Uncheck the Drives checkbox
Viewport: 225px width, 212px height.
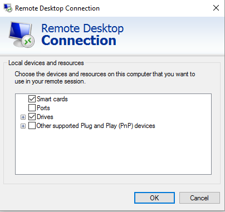32,117
